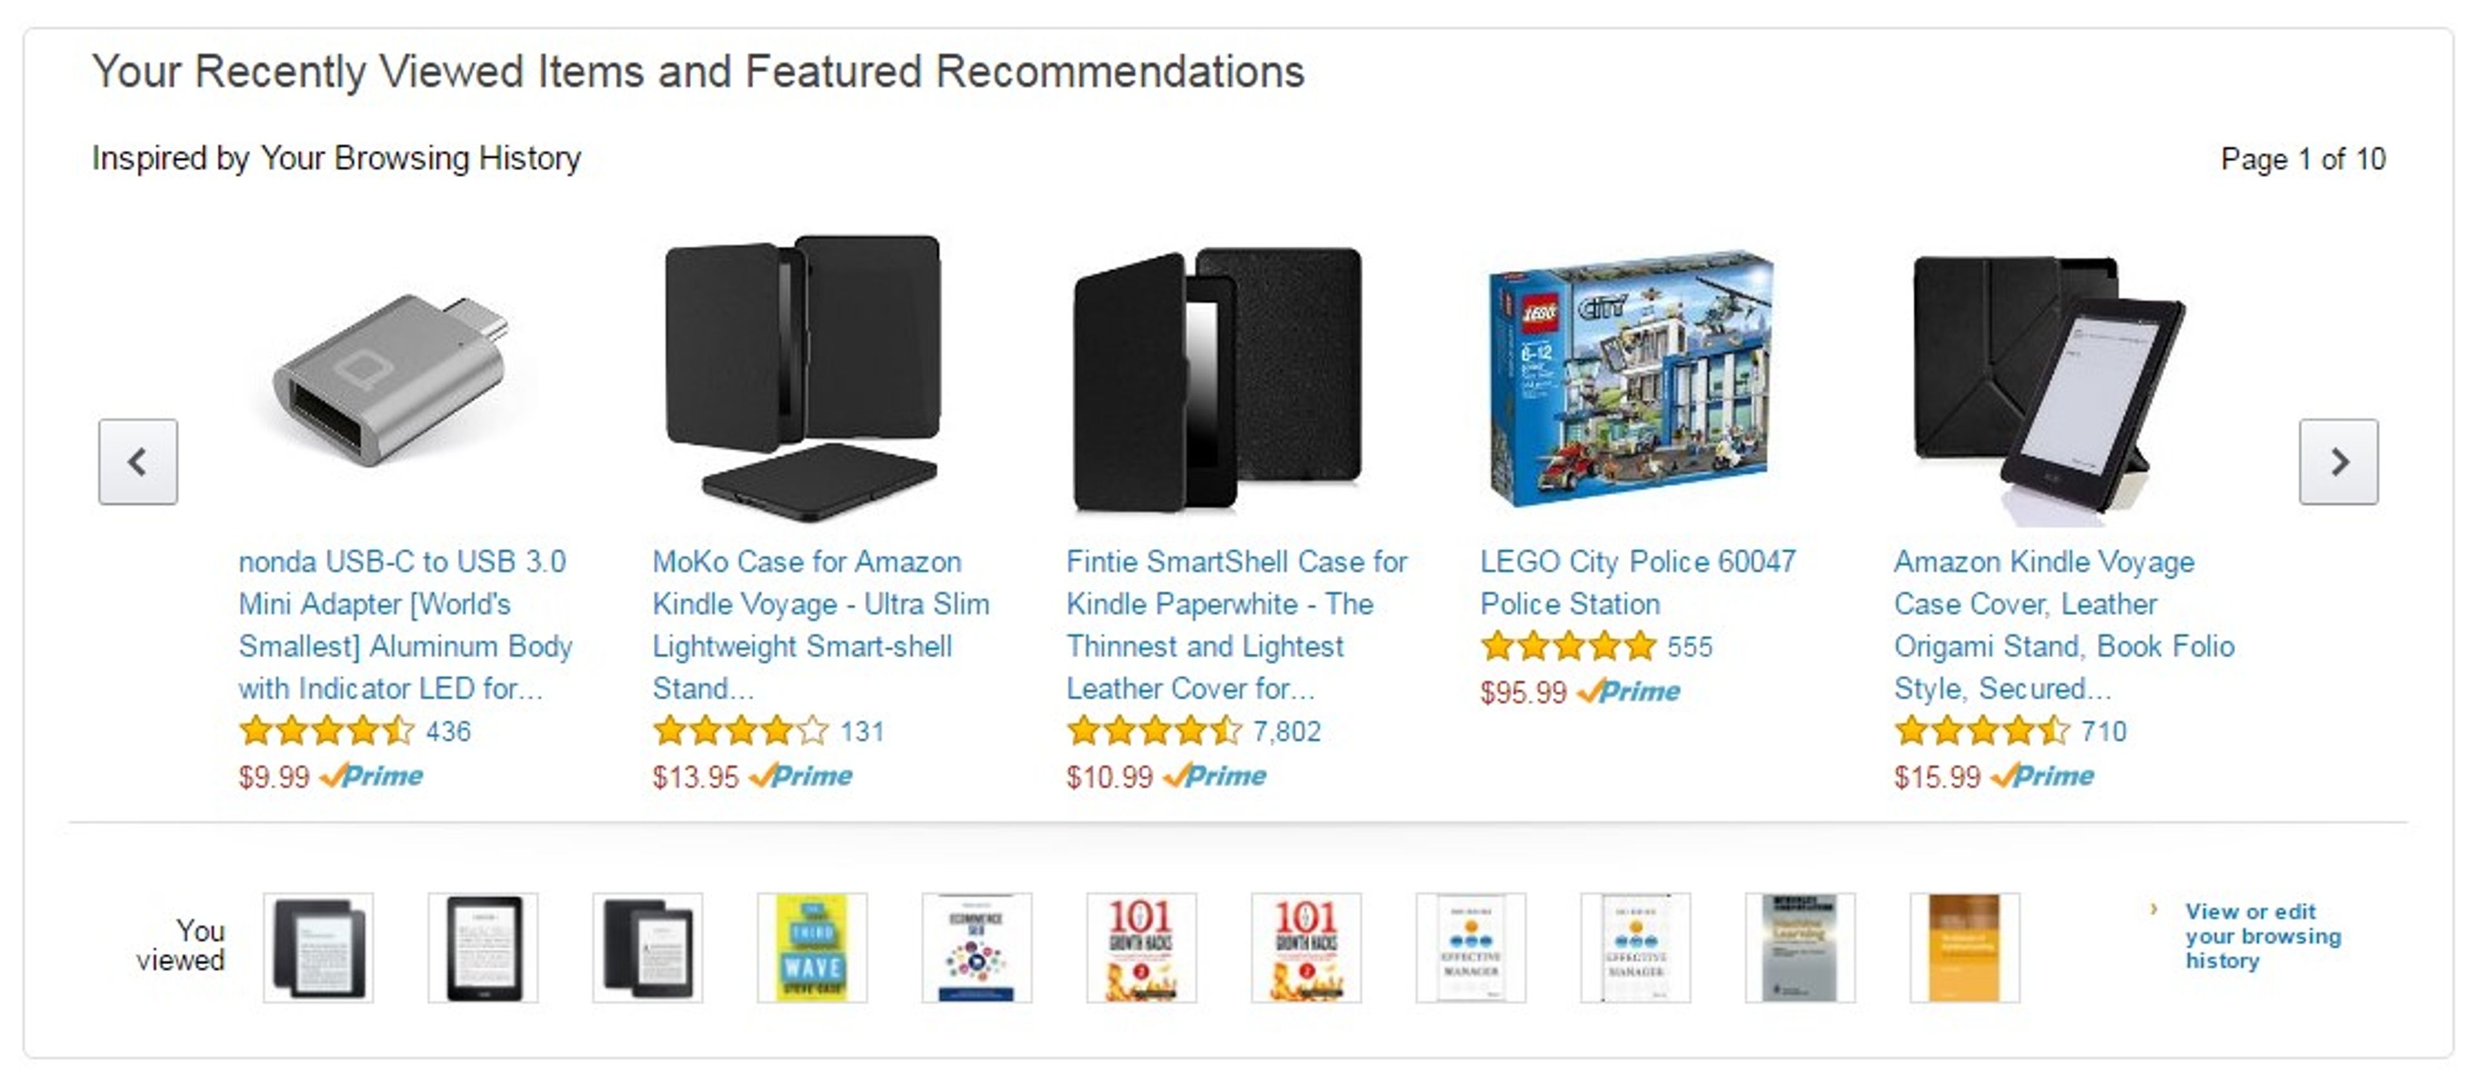Select The Third Wave book thumbnail
This screenshot has width=2479, height=1090.
click(813, 947)
